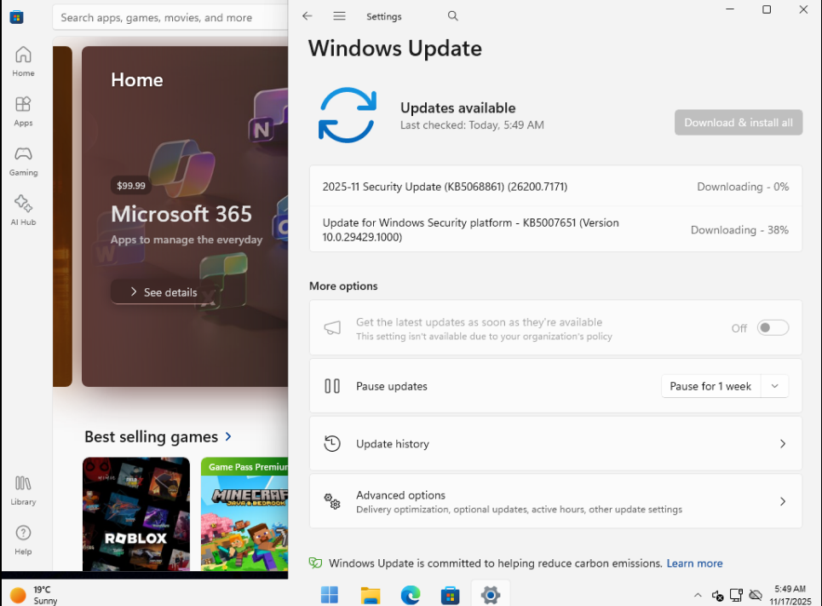Image resolution: width=822 pixels, height=606 pixels.
Task: Toggle Get the latest updates switch
Action: [x=773, y=328]
